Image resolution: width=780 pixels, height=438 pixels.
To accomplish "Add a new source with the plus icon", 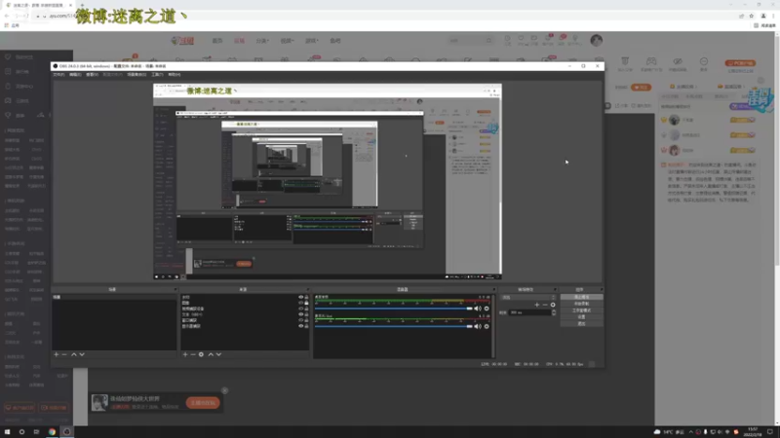I will pyautogui.click(x=185, y=354).
